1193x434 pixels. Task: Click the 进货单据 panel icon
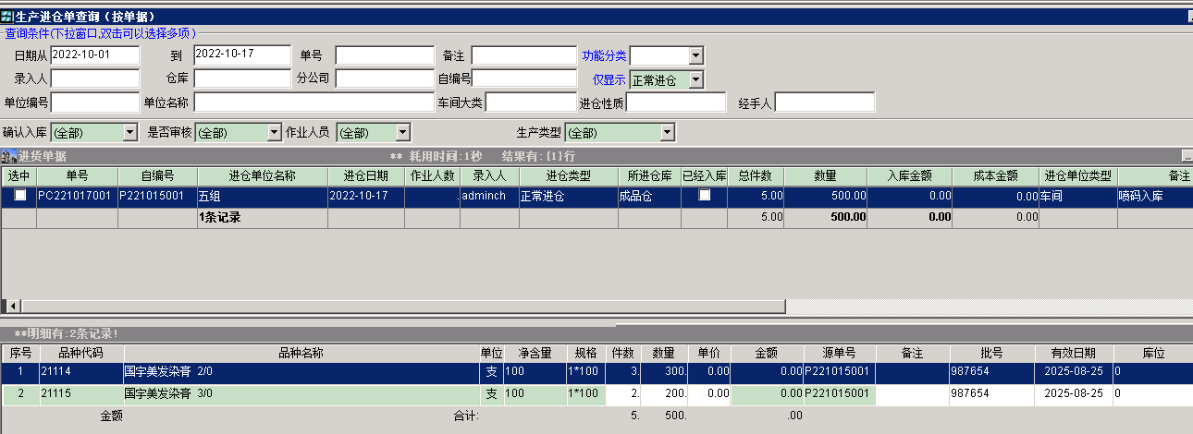(7, 156)
